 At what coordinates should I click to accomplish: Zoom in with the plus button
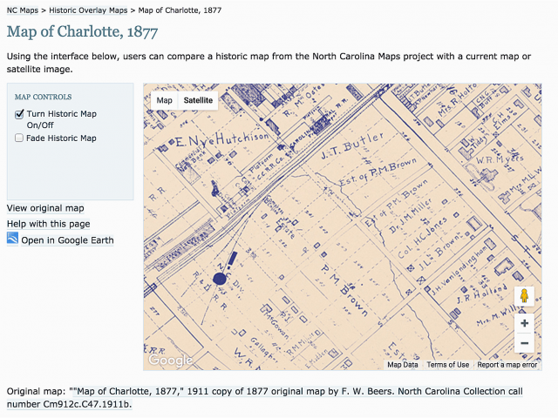524,323
